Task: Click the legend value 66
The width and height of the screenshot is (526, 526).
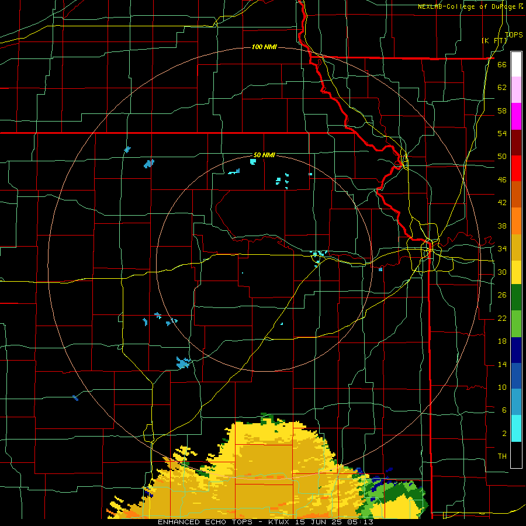Action: (x=502, y=64)
